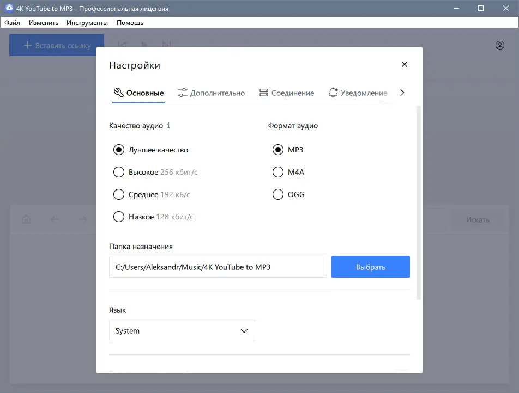Click the bell icon on Уведомление tab
This screenshot has height=393, width=519.
click(x=333, y=93)
